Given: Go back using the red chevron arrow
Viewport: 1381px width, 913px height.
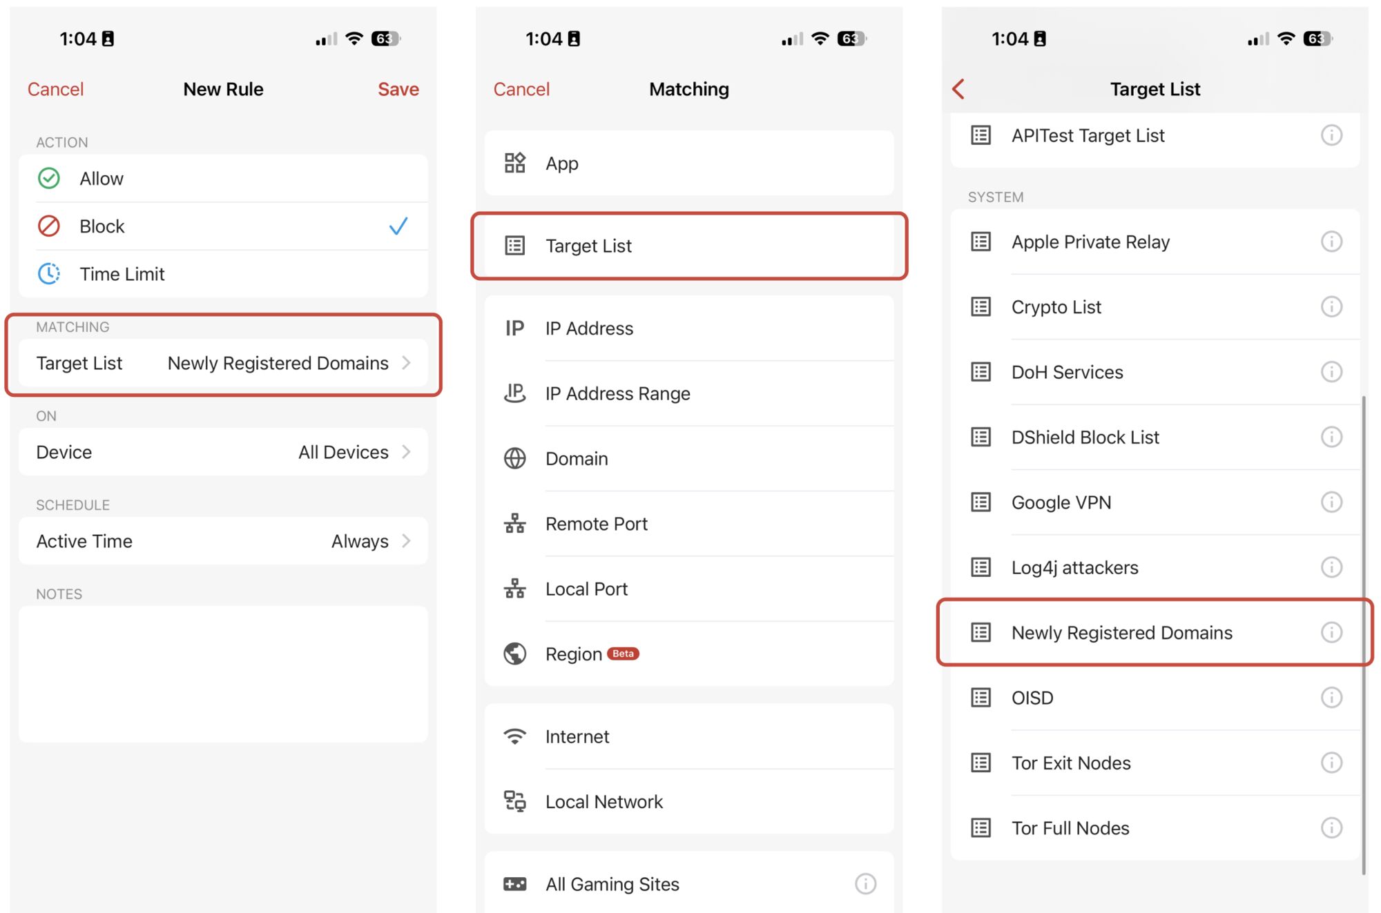Looking at the screenshot, I should 958,89.
